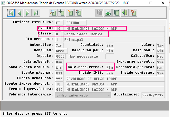Go to the previous record

pos(19,13)
